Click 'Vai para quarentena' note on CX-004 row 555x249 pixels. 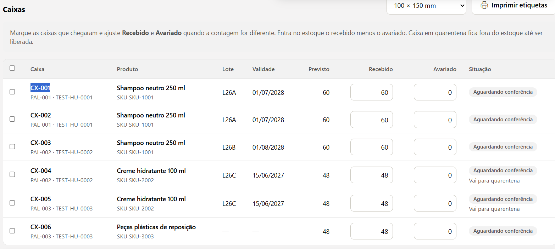494,181
